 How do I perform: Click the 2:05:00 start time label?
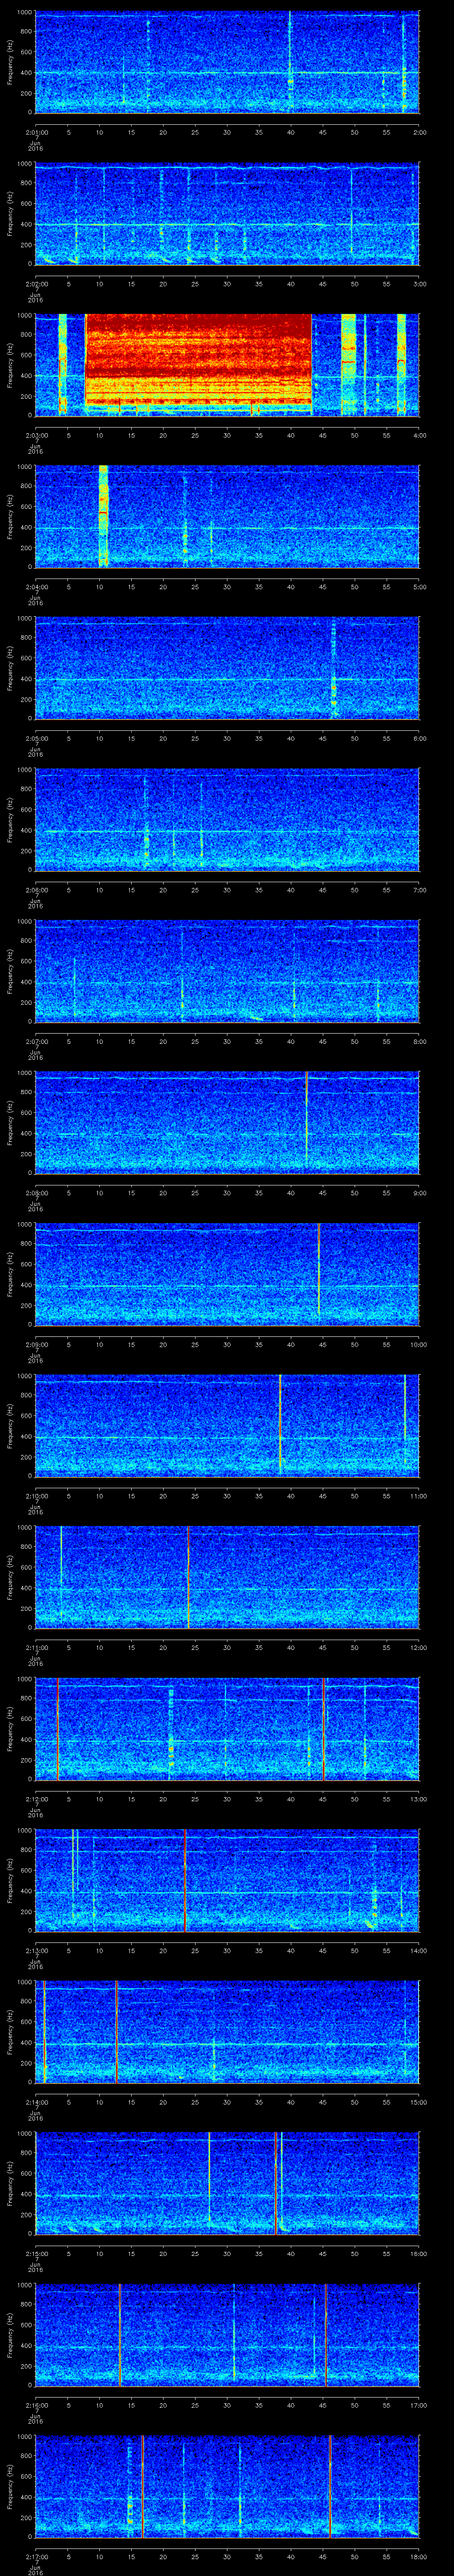point(36,738)
